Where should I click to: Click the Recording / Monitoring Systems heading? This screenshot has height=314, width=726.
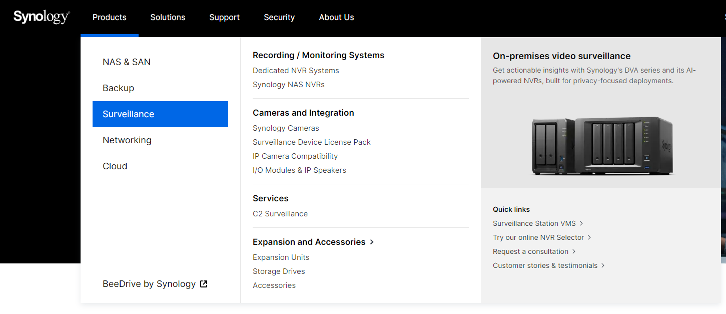click(x=318, y=55)
